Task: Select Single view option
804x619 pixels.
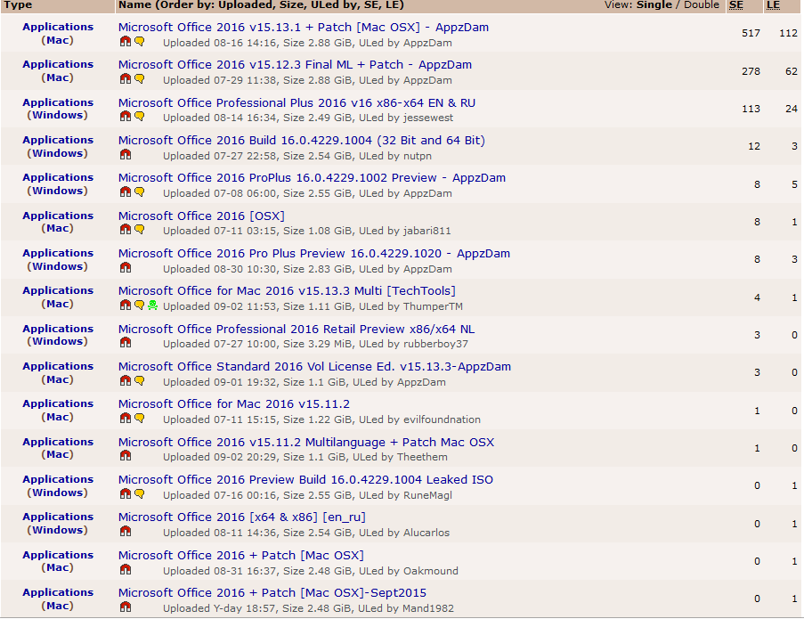Action: click(x=654, y=4)
